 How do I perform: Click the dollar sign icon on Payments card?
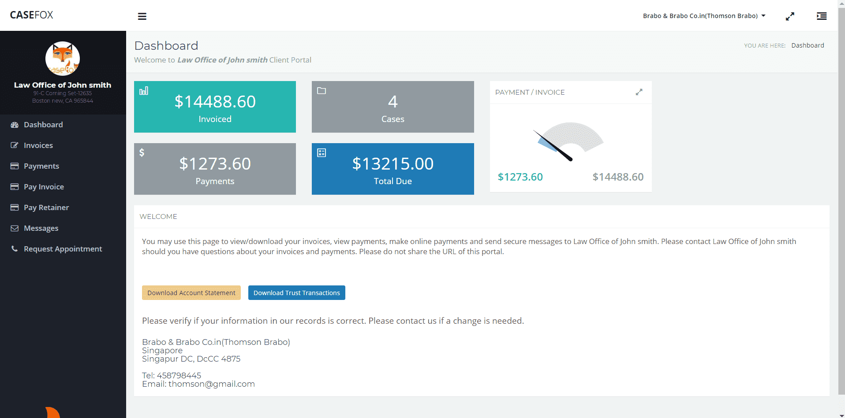[142, 152]
